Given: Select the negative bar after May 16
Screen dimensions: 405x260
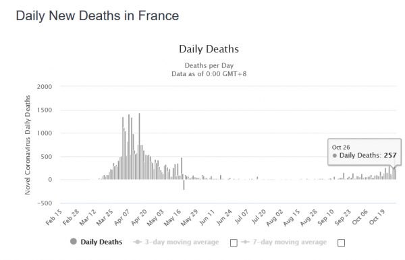Looking at the screenshot, I should tap(184, 185).
